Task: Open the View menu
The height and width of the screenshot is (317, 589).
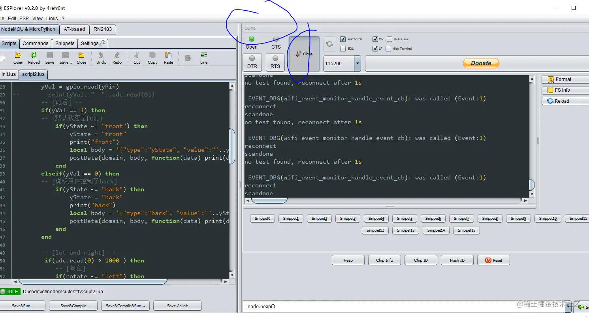Action: (38, 18)
